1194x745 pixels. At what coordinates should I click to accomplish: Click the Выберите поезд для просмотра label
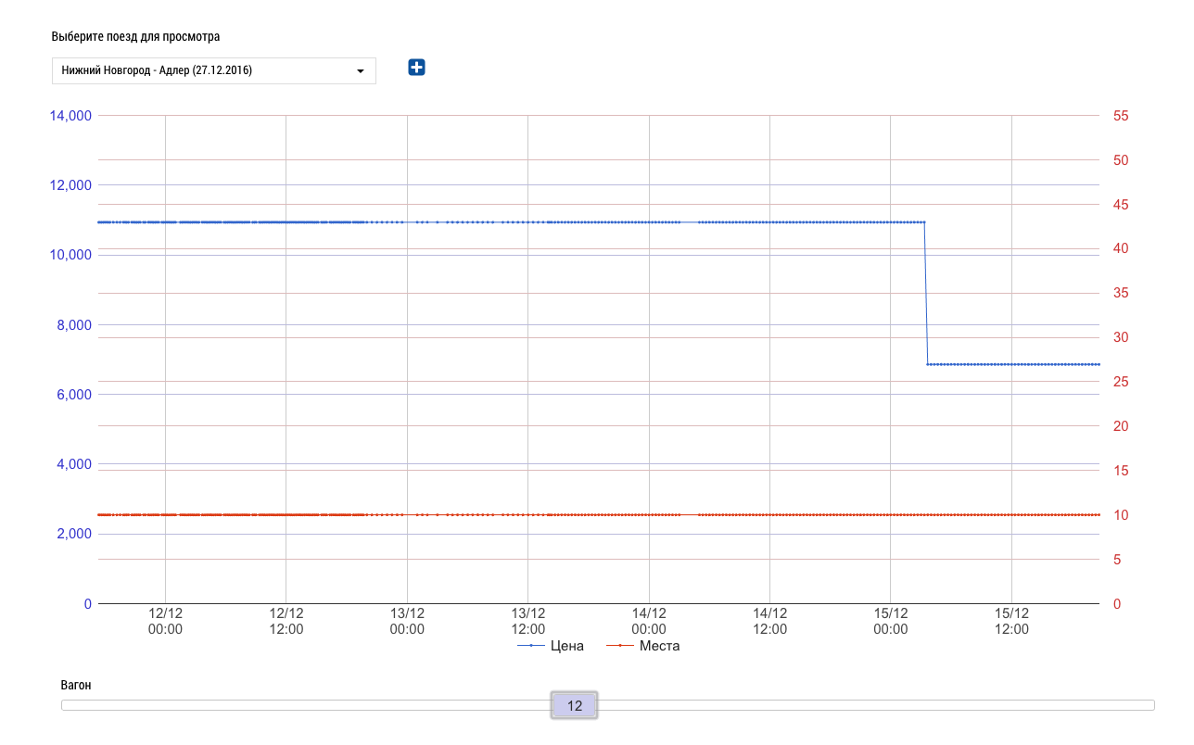click(135, 37)
